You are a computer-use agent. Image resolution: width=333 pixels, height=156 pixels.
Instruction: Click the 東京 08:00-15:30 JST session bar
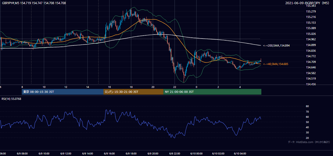(x=63, y=92)
